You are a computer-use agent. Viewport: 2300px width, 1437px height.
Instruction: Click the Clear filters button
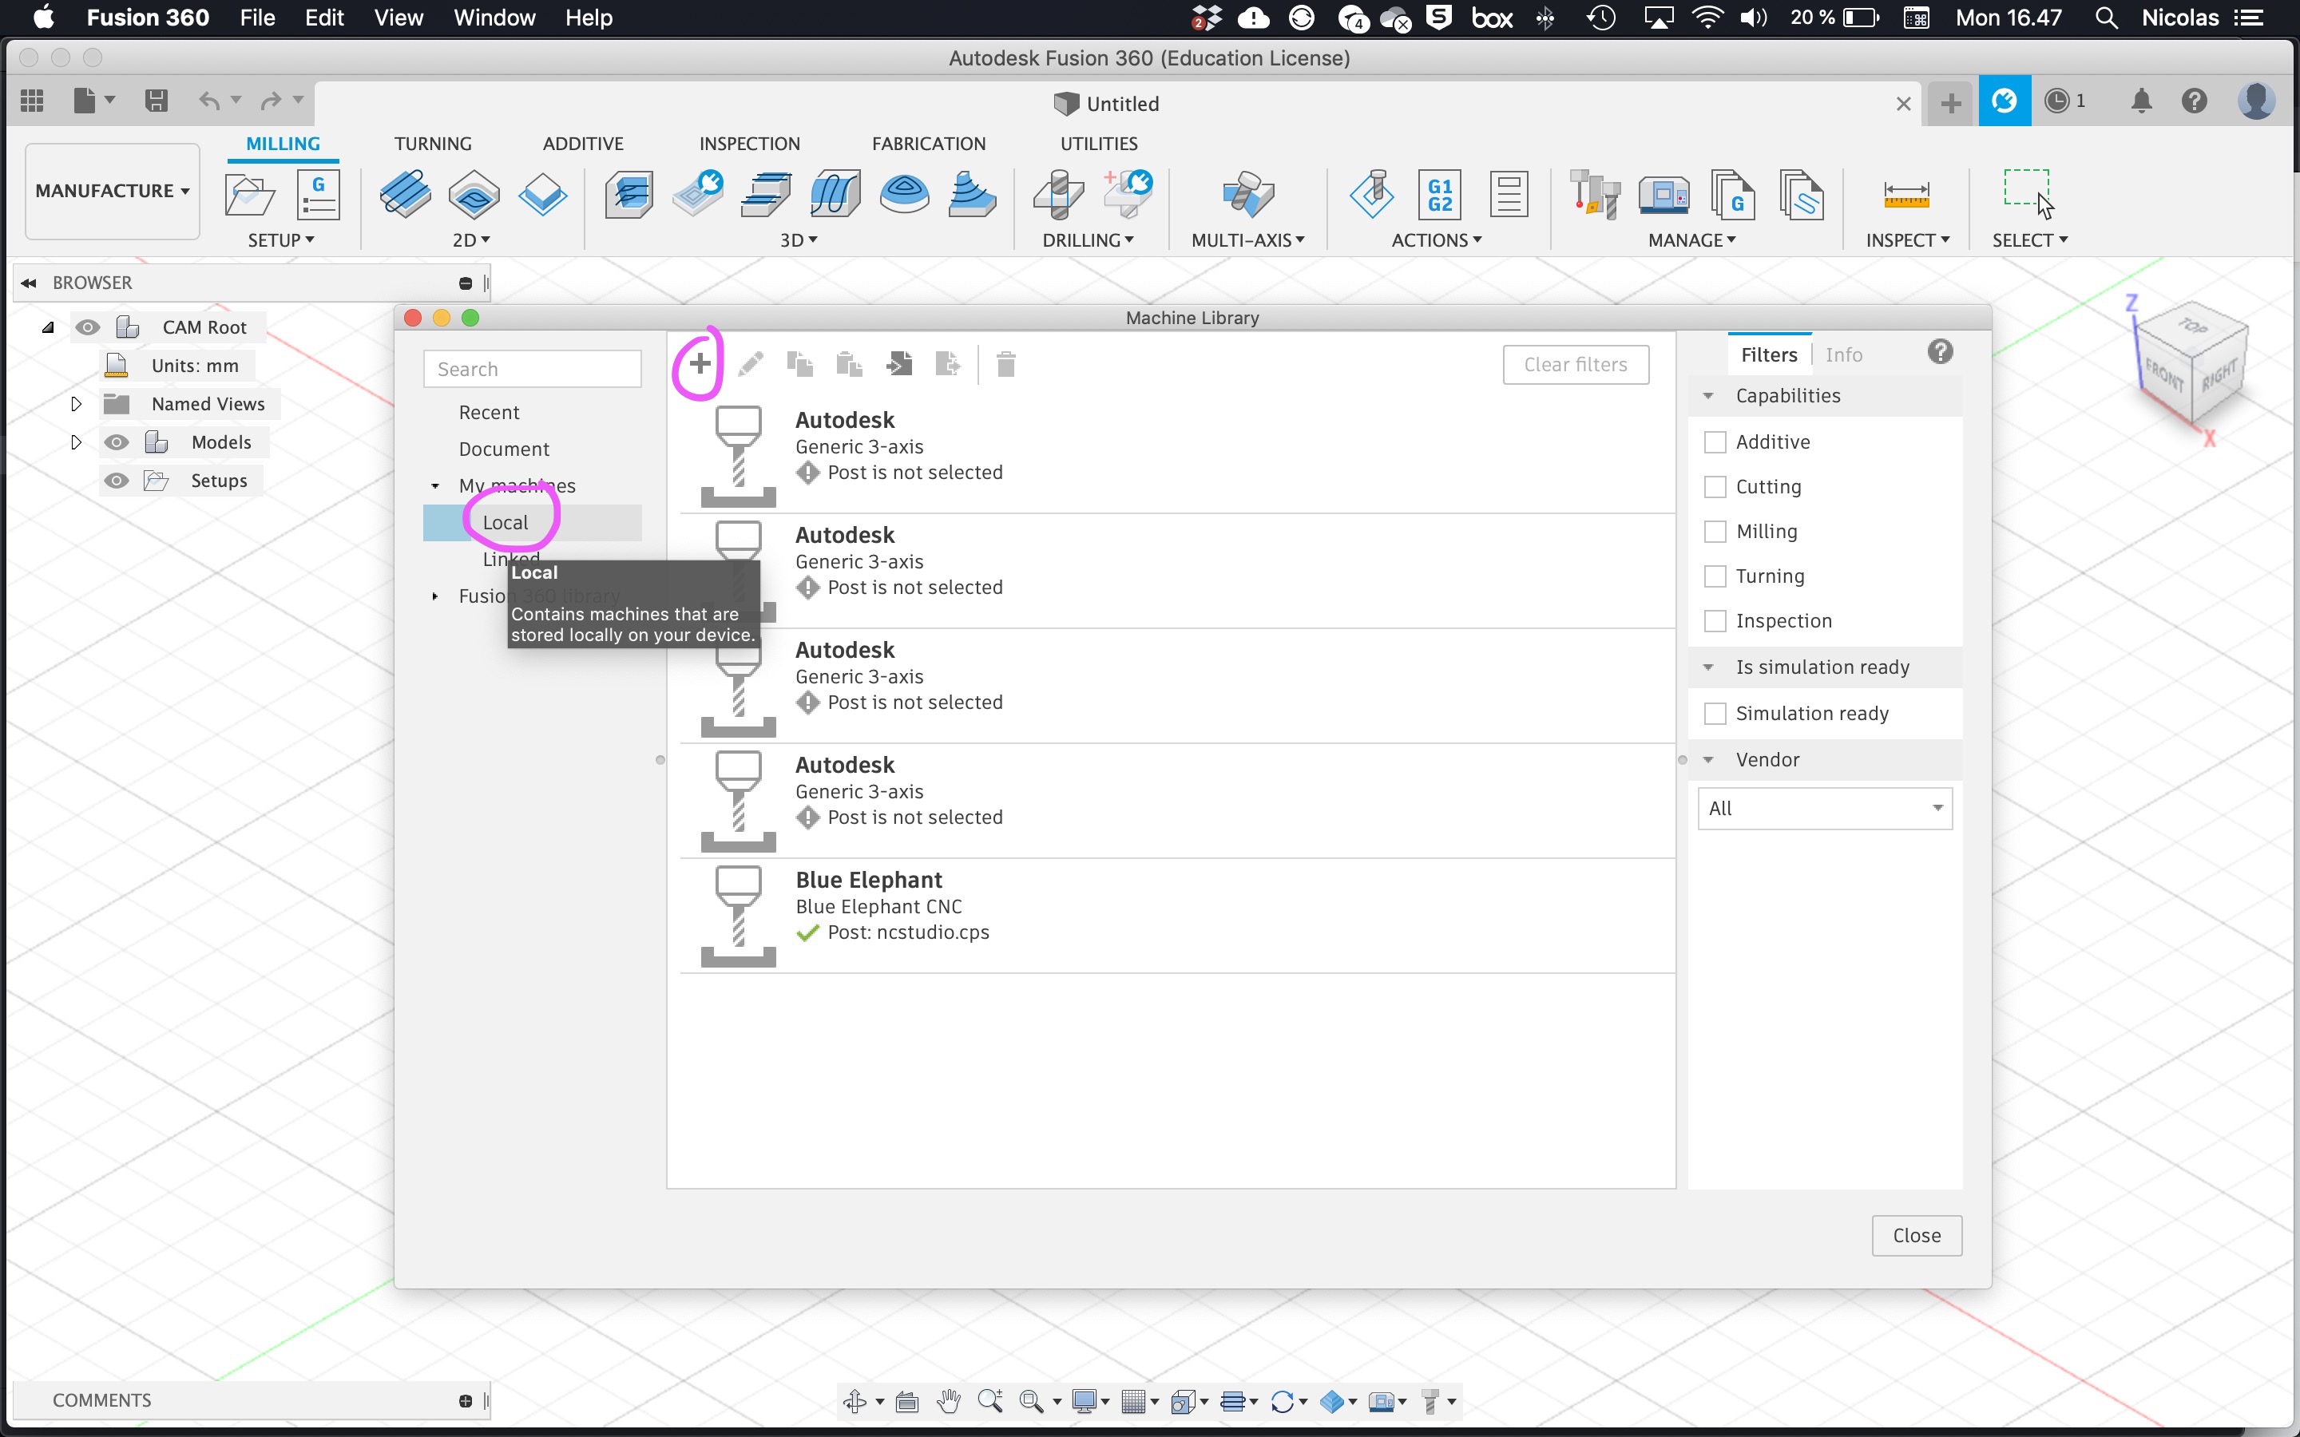point(1575,364)
